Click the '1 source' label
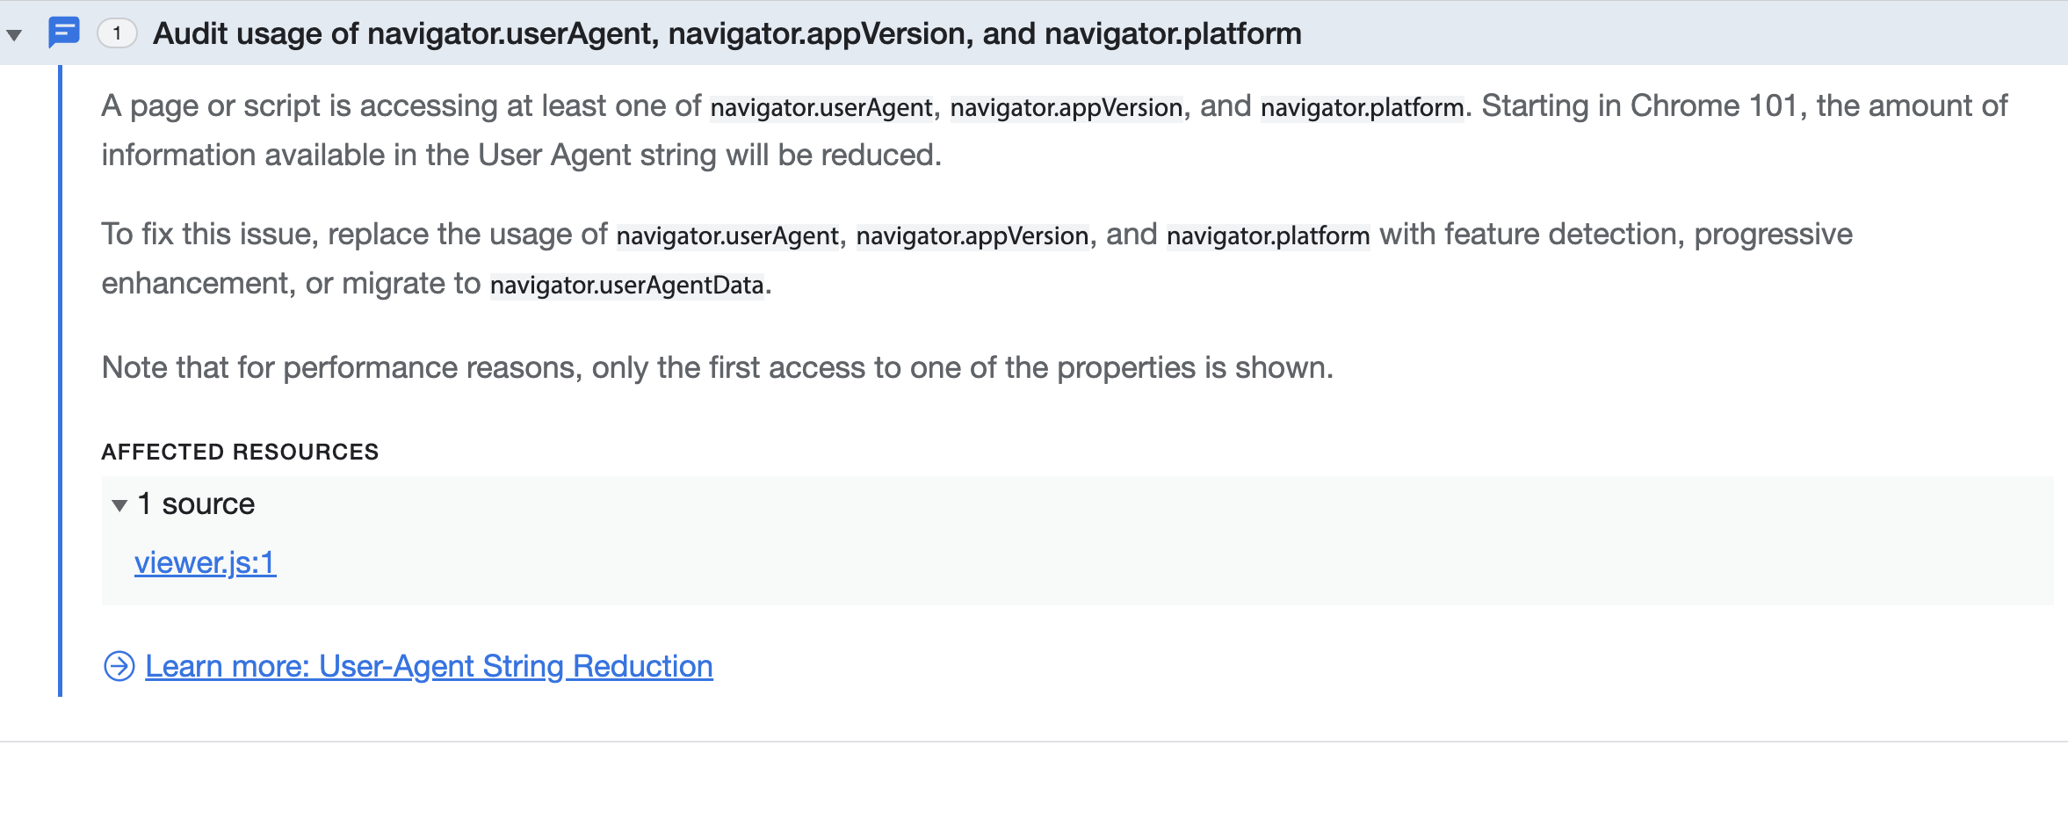The height and width of the screenshot is (833, 2068). (196, 504)
